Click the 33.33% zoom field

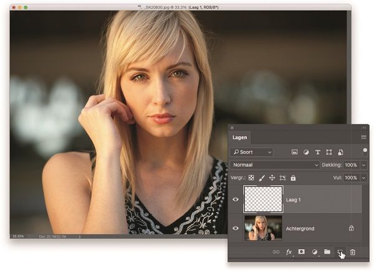[18, 236]
